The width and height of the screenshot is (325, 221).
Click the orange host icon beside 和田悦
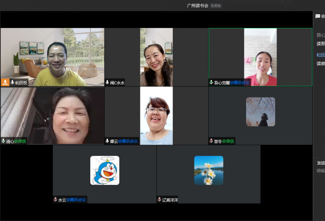pos(5,82)
